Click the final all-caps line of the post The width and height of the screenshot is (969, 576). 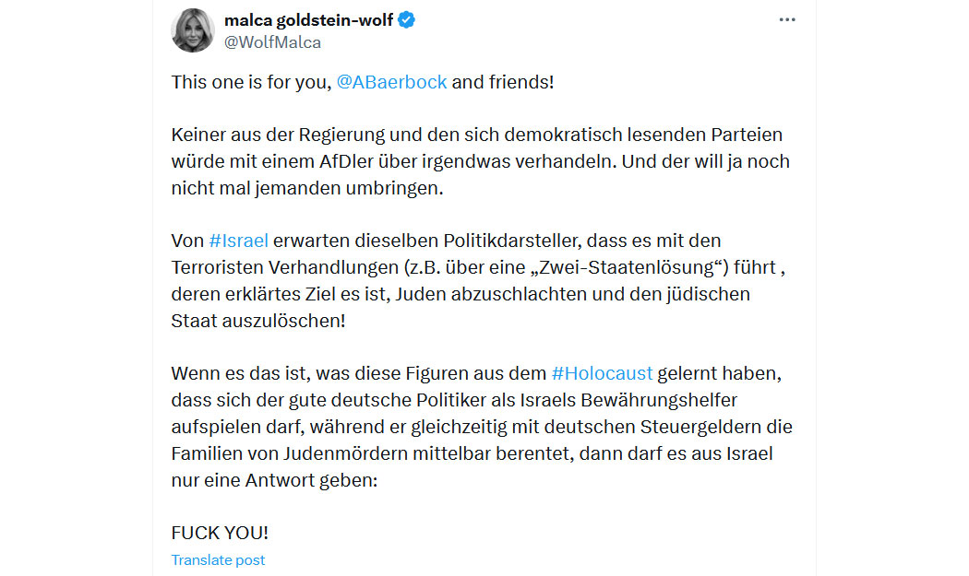(220, 533)
